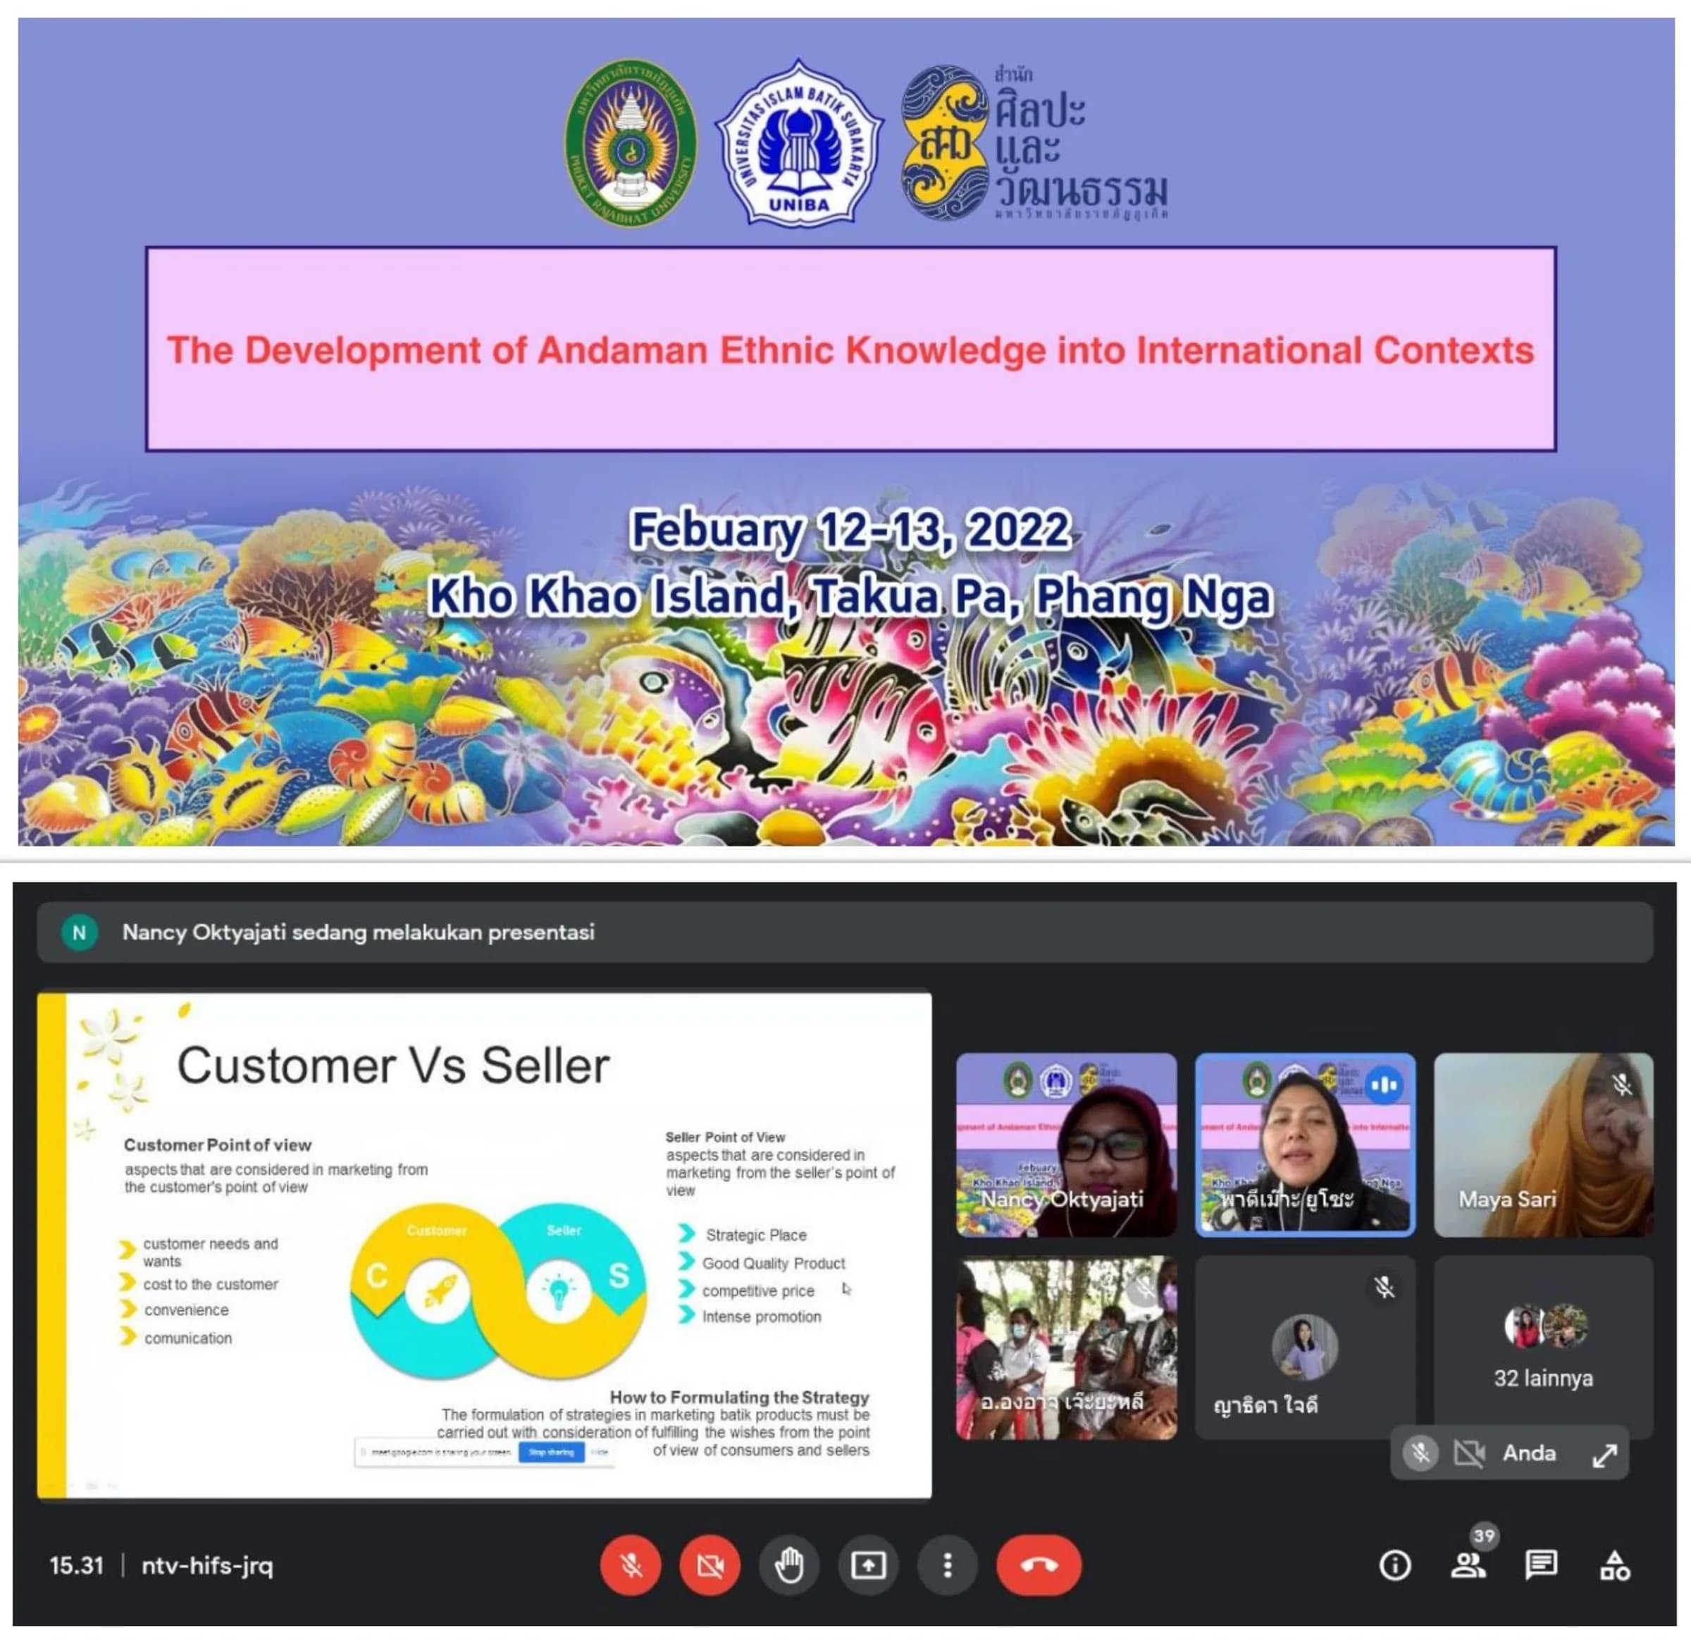Open meeting details info icon

tap(1395, 1565)
